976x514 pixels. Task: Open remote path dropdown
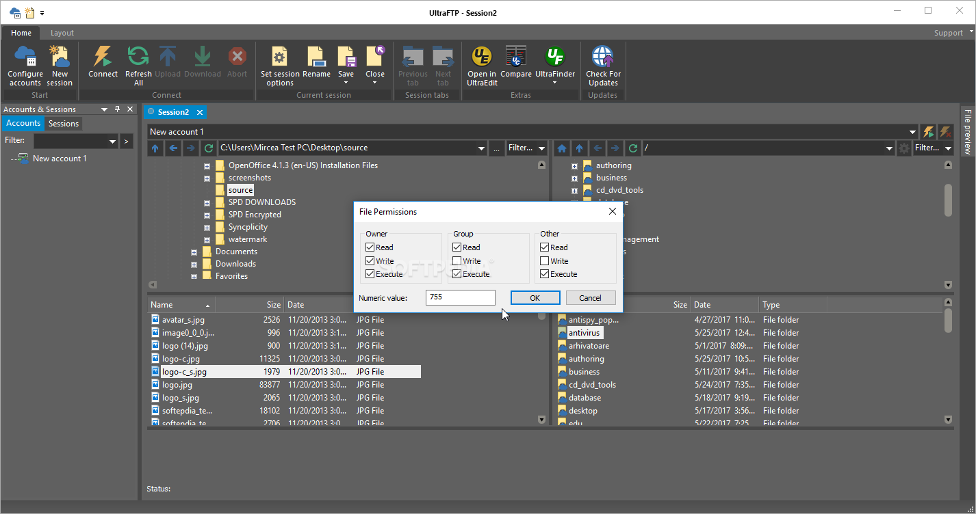[x=889, y=148]
